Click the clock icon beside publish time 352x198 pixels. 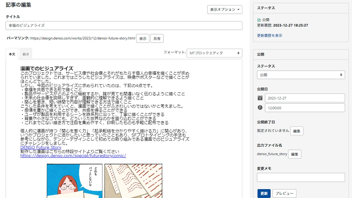click(260, 108)
